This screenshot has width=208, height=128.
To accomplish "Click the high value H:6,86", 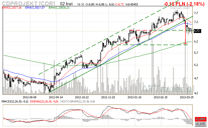I will (x=100, y=4).
